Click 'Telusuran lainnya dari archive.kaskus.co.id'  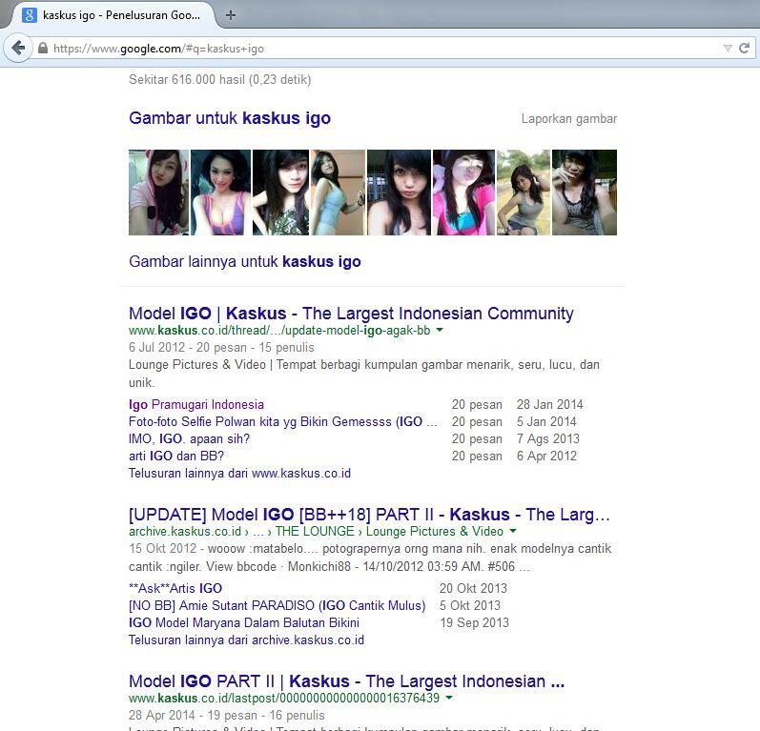click(x=246, y=640)
